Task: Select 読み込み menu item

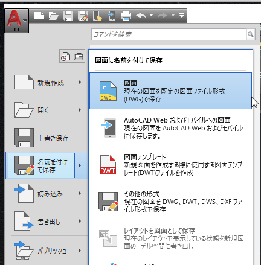Action: (47, 193)
